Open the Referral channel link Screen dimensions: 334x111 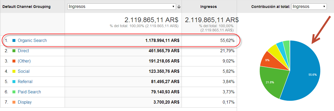click(x=25, y=82)
